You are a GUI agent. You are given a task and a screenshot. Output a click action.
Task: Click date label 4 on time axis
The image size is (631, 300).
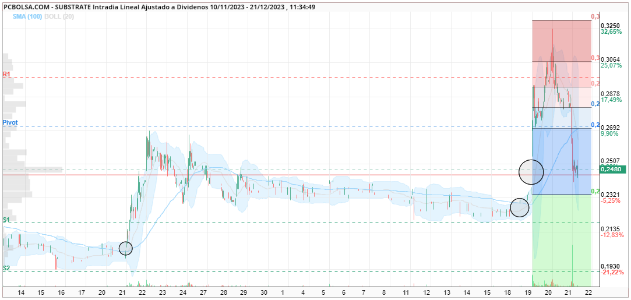(302, 292)
